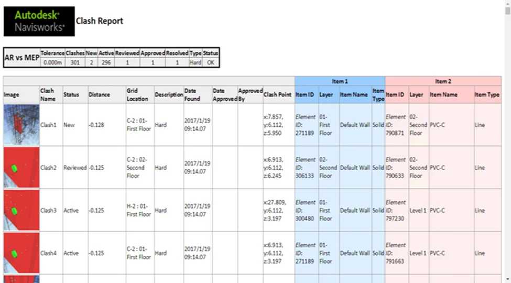511x283 pixels.
Task: Click the Clash1 clash point x:7.857
Action: click(274, 125)
